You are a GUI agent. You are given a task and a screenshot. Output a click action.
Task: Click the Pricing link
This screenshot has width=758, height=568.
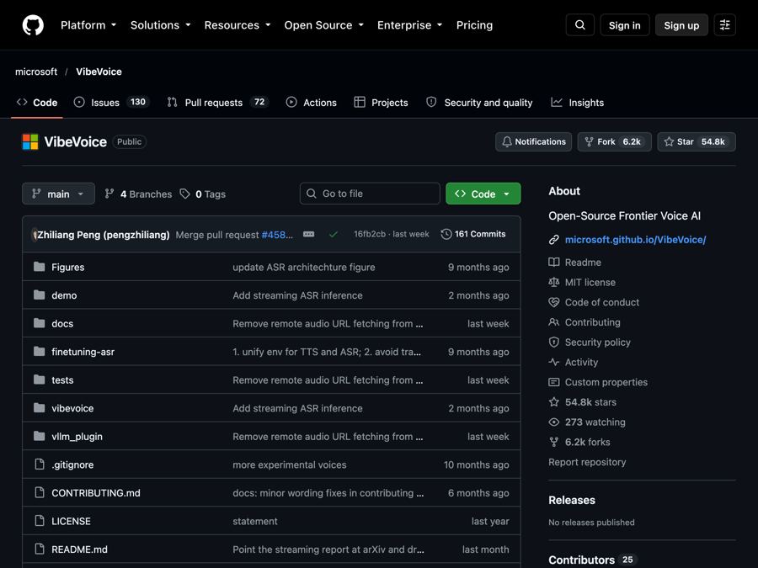[474, 25]
